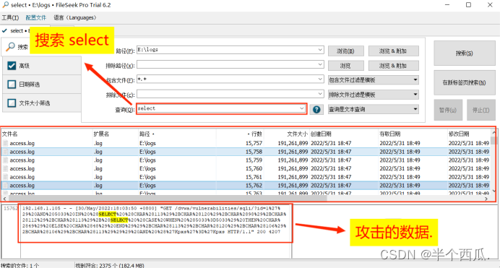Viewport: 500px width, 268px height.
Task: Open the 语言 (Languages) menu
Action: click(x=75, y=18)
